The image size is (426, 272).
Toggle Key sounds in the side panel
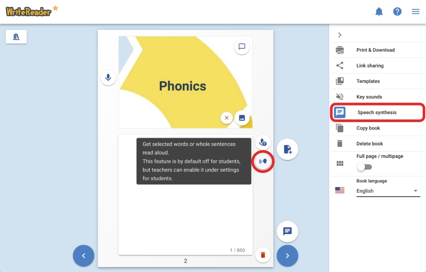click(369, 97)
